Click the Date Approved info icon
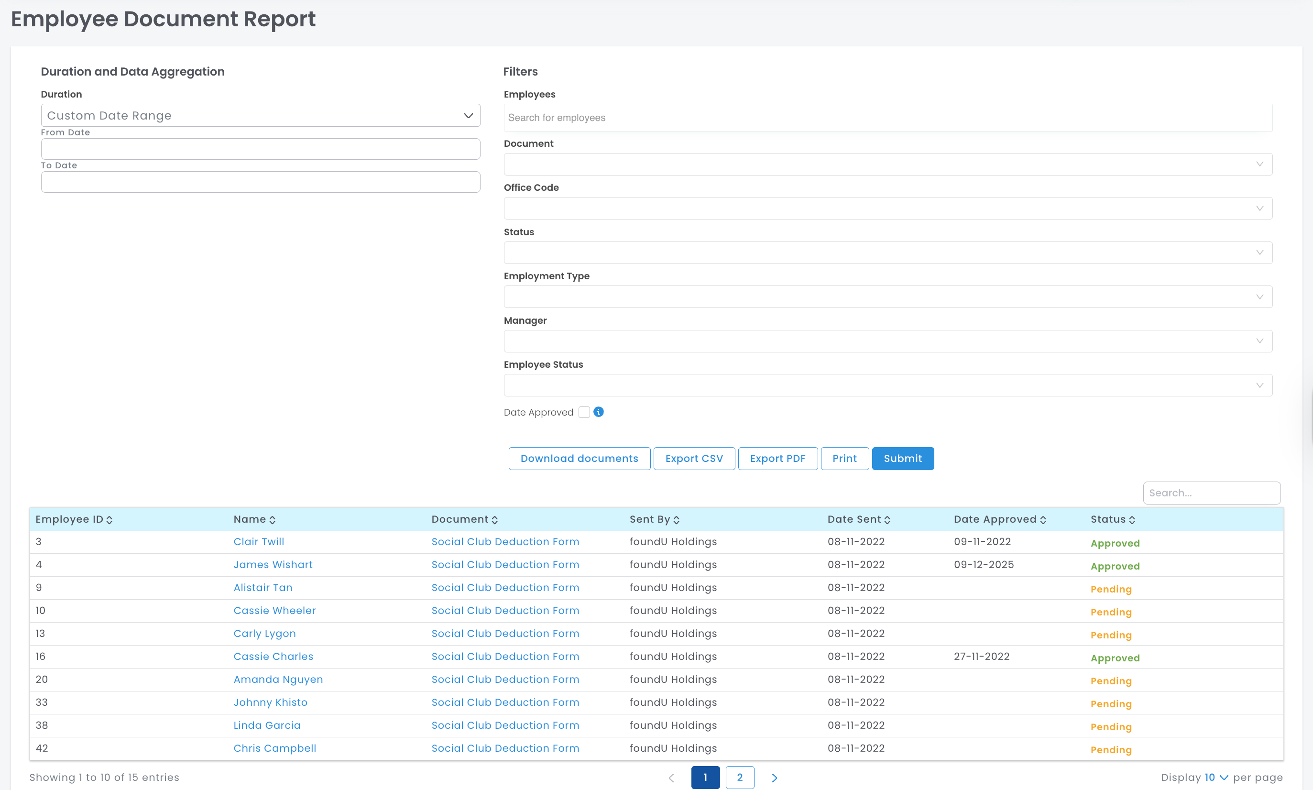 (x=598, y=412)
